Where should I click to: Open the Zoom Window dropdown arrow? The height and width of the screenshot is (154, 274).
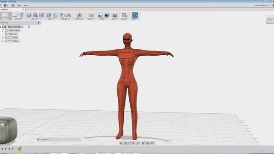(139, 143)
